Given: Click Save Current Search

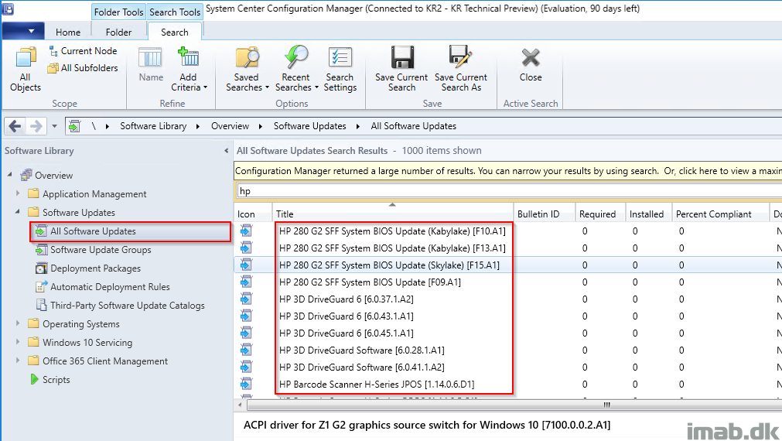Looking at the screenshot, I should [x=401, y=69].
